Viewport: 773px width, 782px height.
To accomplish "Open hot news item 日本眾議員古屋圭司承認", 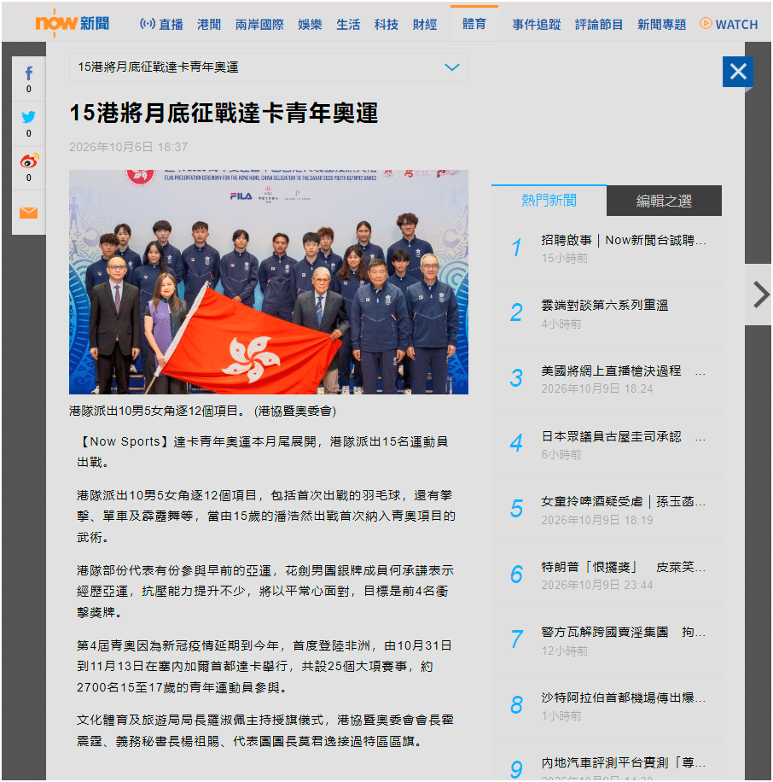I will click(624, 437).
